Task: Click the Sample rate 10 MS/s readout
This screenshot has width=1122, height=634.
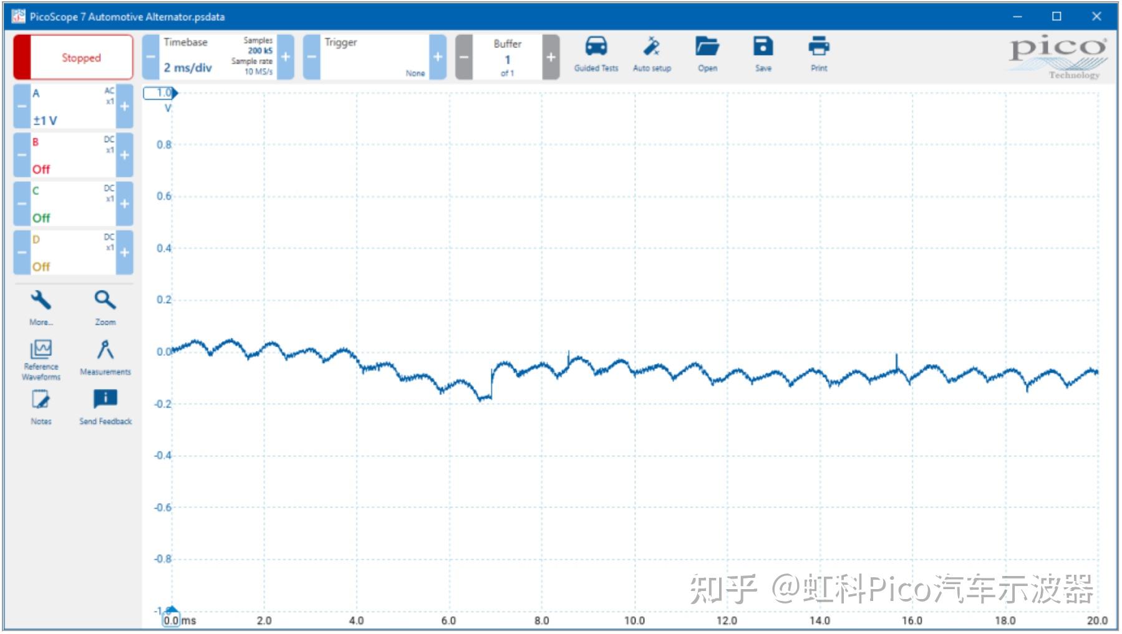Action: pyautogui.click(x=252, y=66)
